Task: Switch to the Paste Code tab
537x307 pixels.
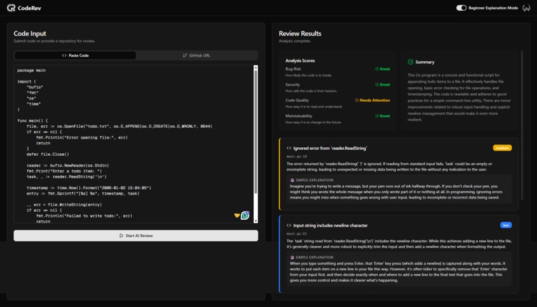Action: click(x=75, y=55)
